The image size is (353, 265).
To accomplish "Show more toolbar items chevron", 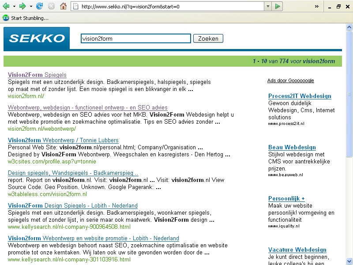I will [x=316, y=6].
